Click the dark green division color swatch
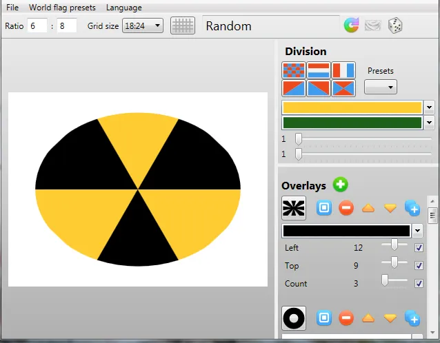440x343 pixels. click(352, 123)
